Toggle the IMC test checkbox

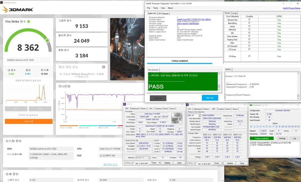249,33
